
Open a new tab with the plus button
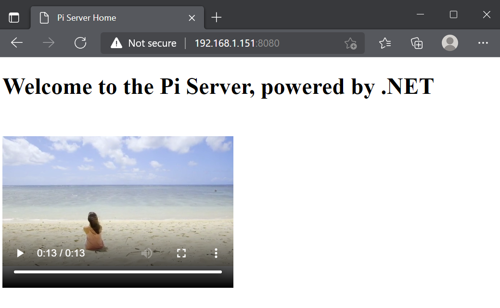click(x=216, y=17)
